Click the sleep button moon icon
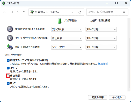 pos(10,38)
